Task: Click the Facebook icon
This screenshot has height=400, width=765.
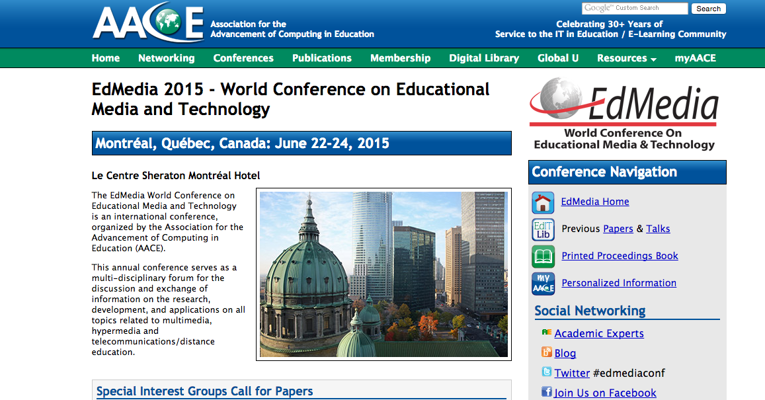Action: 546,391
